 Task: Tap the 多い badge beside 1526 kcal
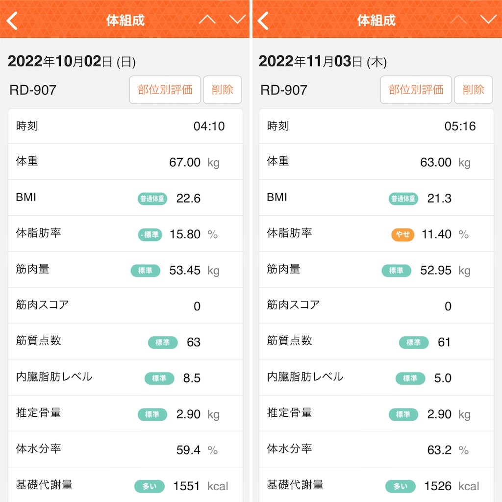[x=401, y=486]
